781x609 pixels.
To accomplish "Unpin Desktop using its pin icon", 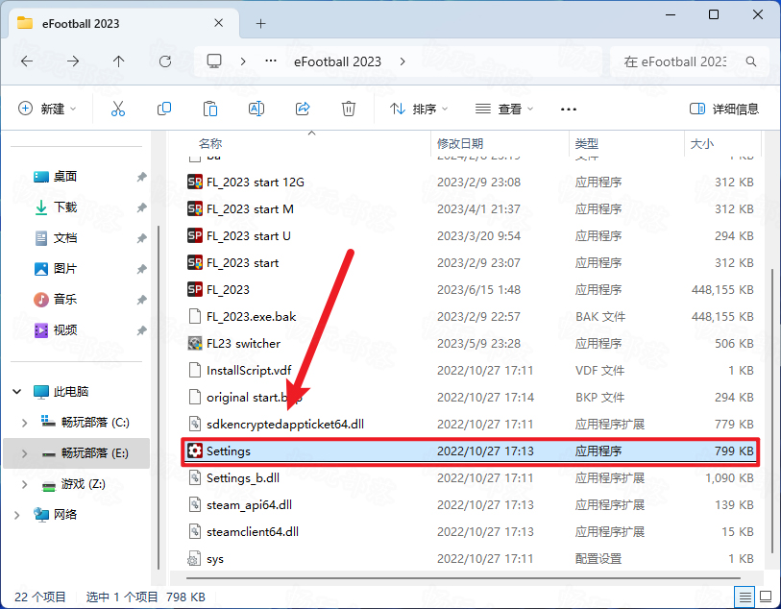I will (142, 177).
